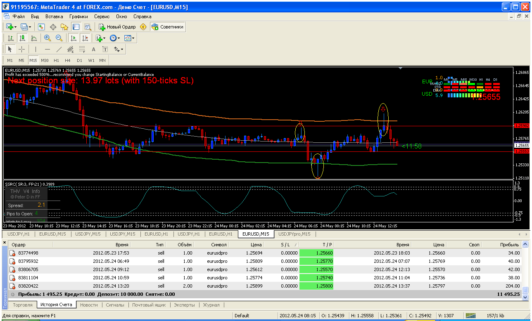Open the Сервис menu
The image size is (532, 321).
pos(102,17)
